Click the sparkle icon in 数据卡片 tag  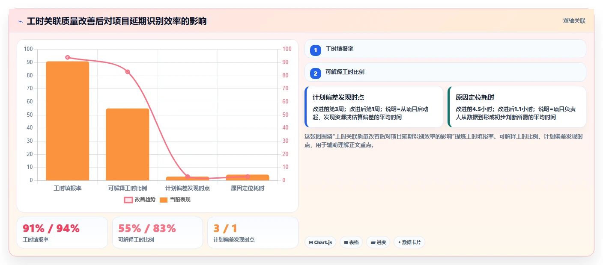[x=400, y=242]
